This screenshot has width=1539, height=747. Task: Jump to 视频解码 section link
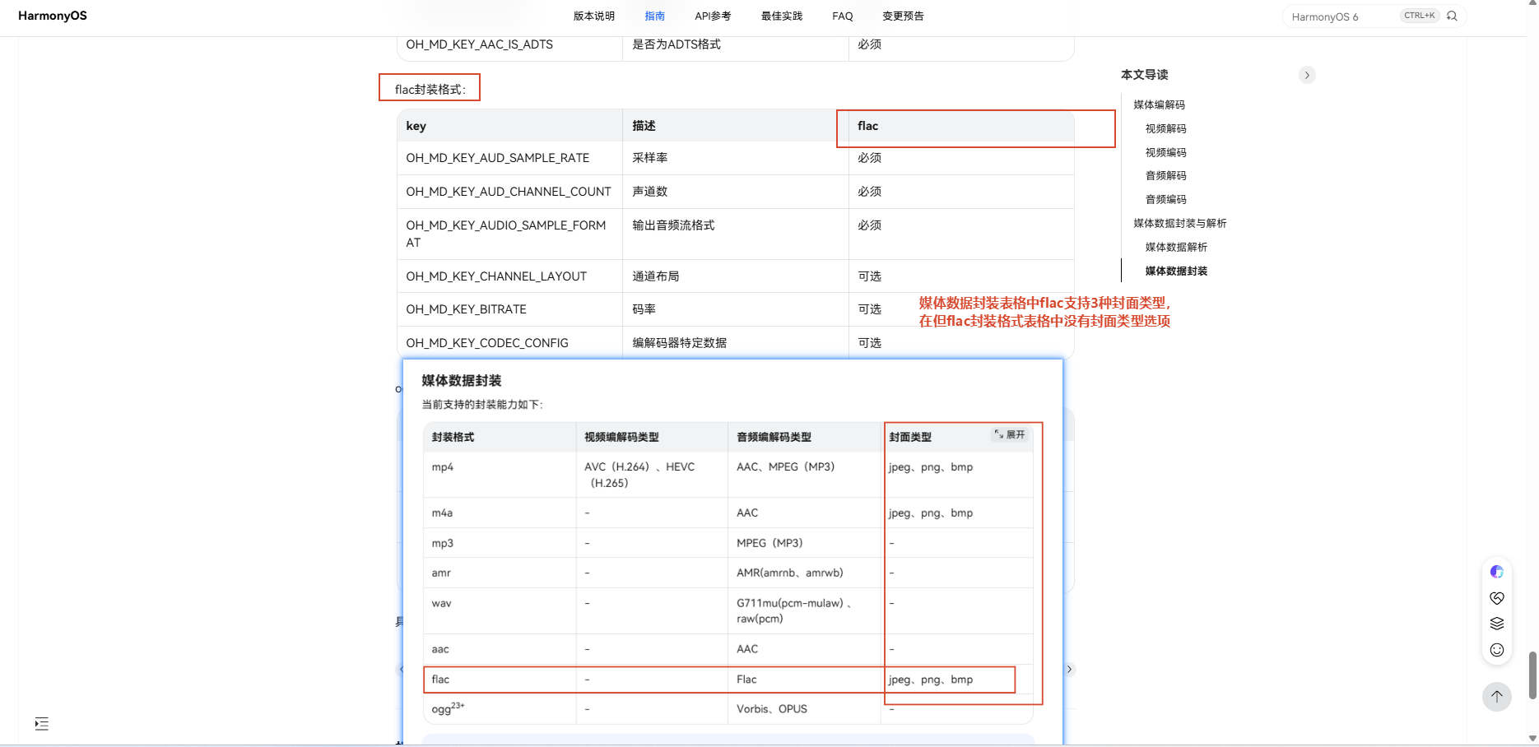[1166, 128]
